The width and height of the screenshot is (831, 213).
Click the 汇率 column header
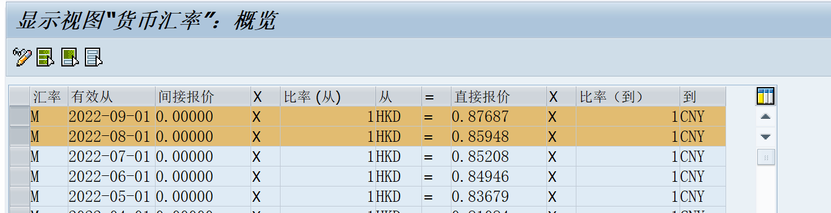click(49, 96)
